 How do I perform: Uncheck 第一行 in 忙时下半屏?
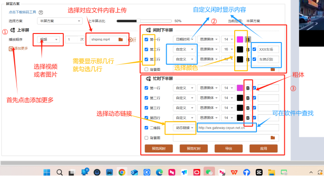pos(146,88)
